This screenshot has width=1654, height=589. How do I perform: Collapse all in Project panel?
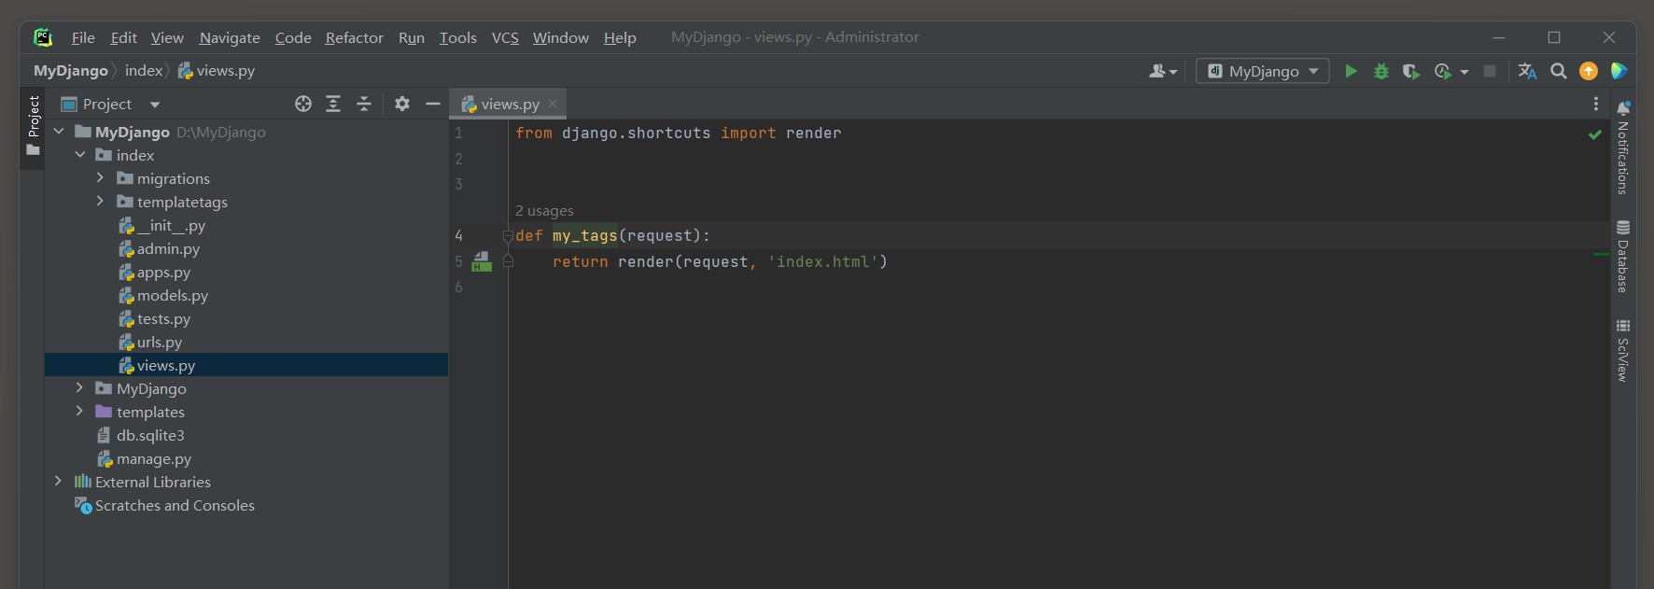pyautogui.click(x=364, y=104)
